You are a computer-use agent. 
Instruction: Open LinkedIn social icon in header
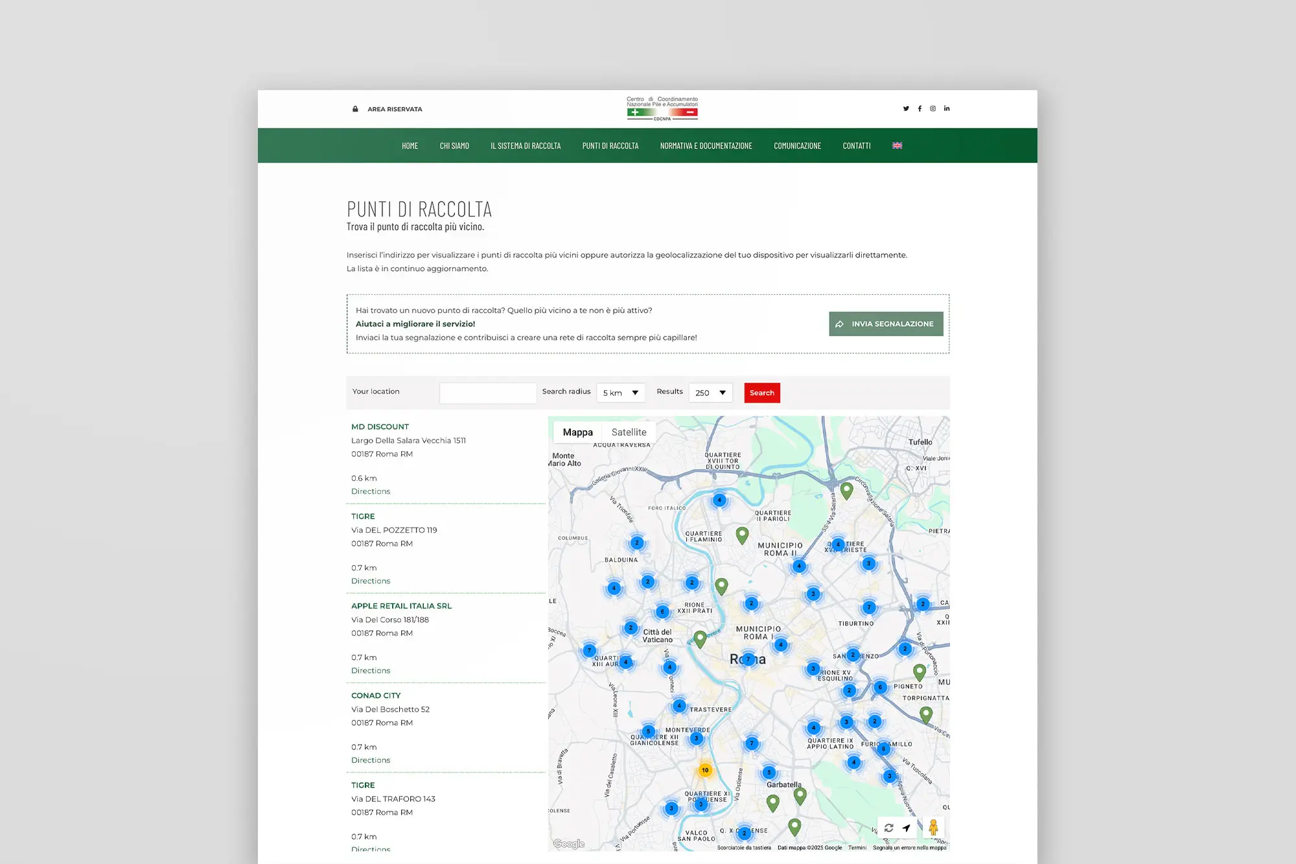[x=947, y=109]
